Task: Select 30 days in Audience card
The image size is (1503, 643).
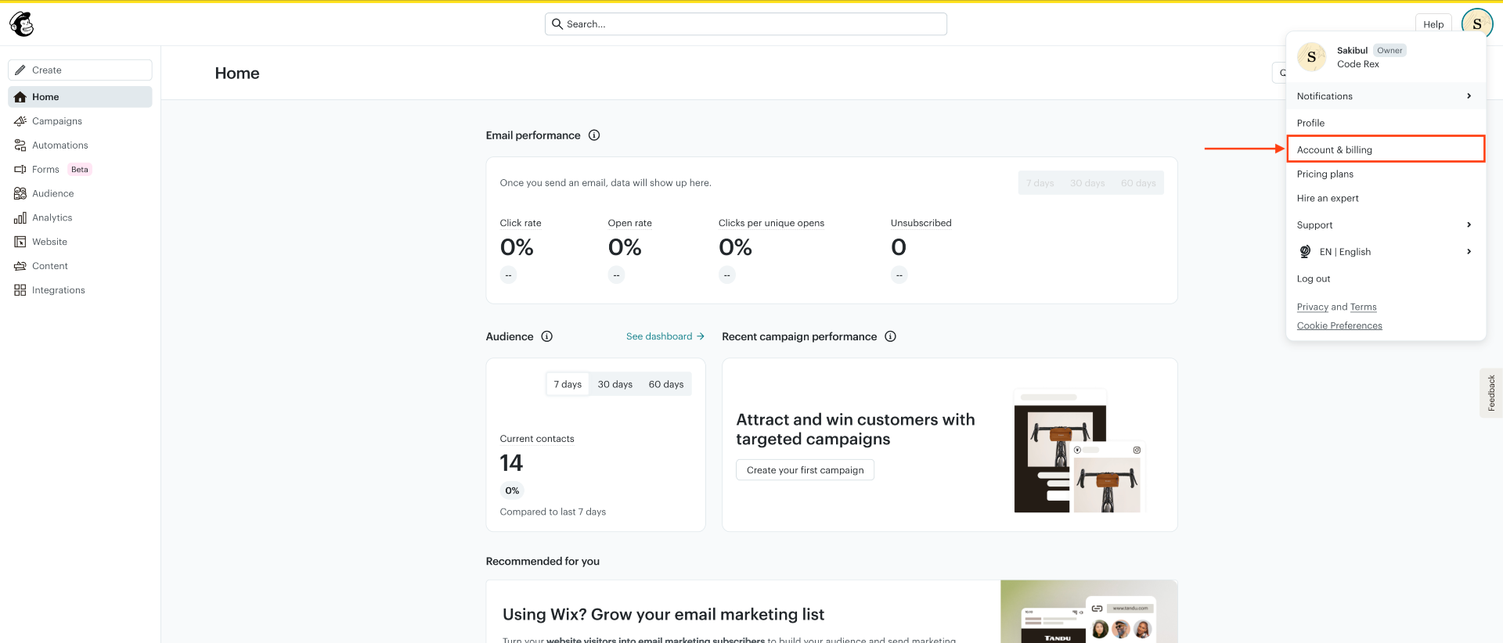Action: point(615,384)
